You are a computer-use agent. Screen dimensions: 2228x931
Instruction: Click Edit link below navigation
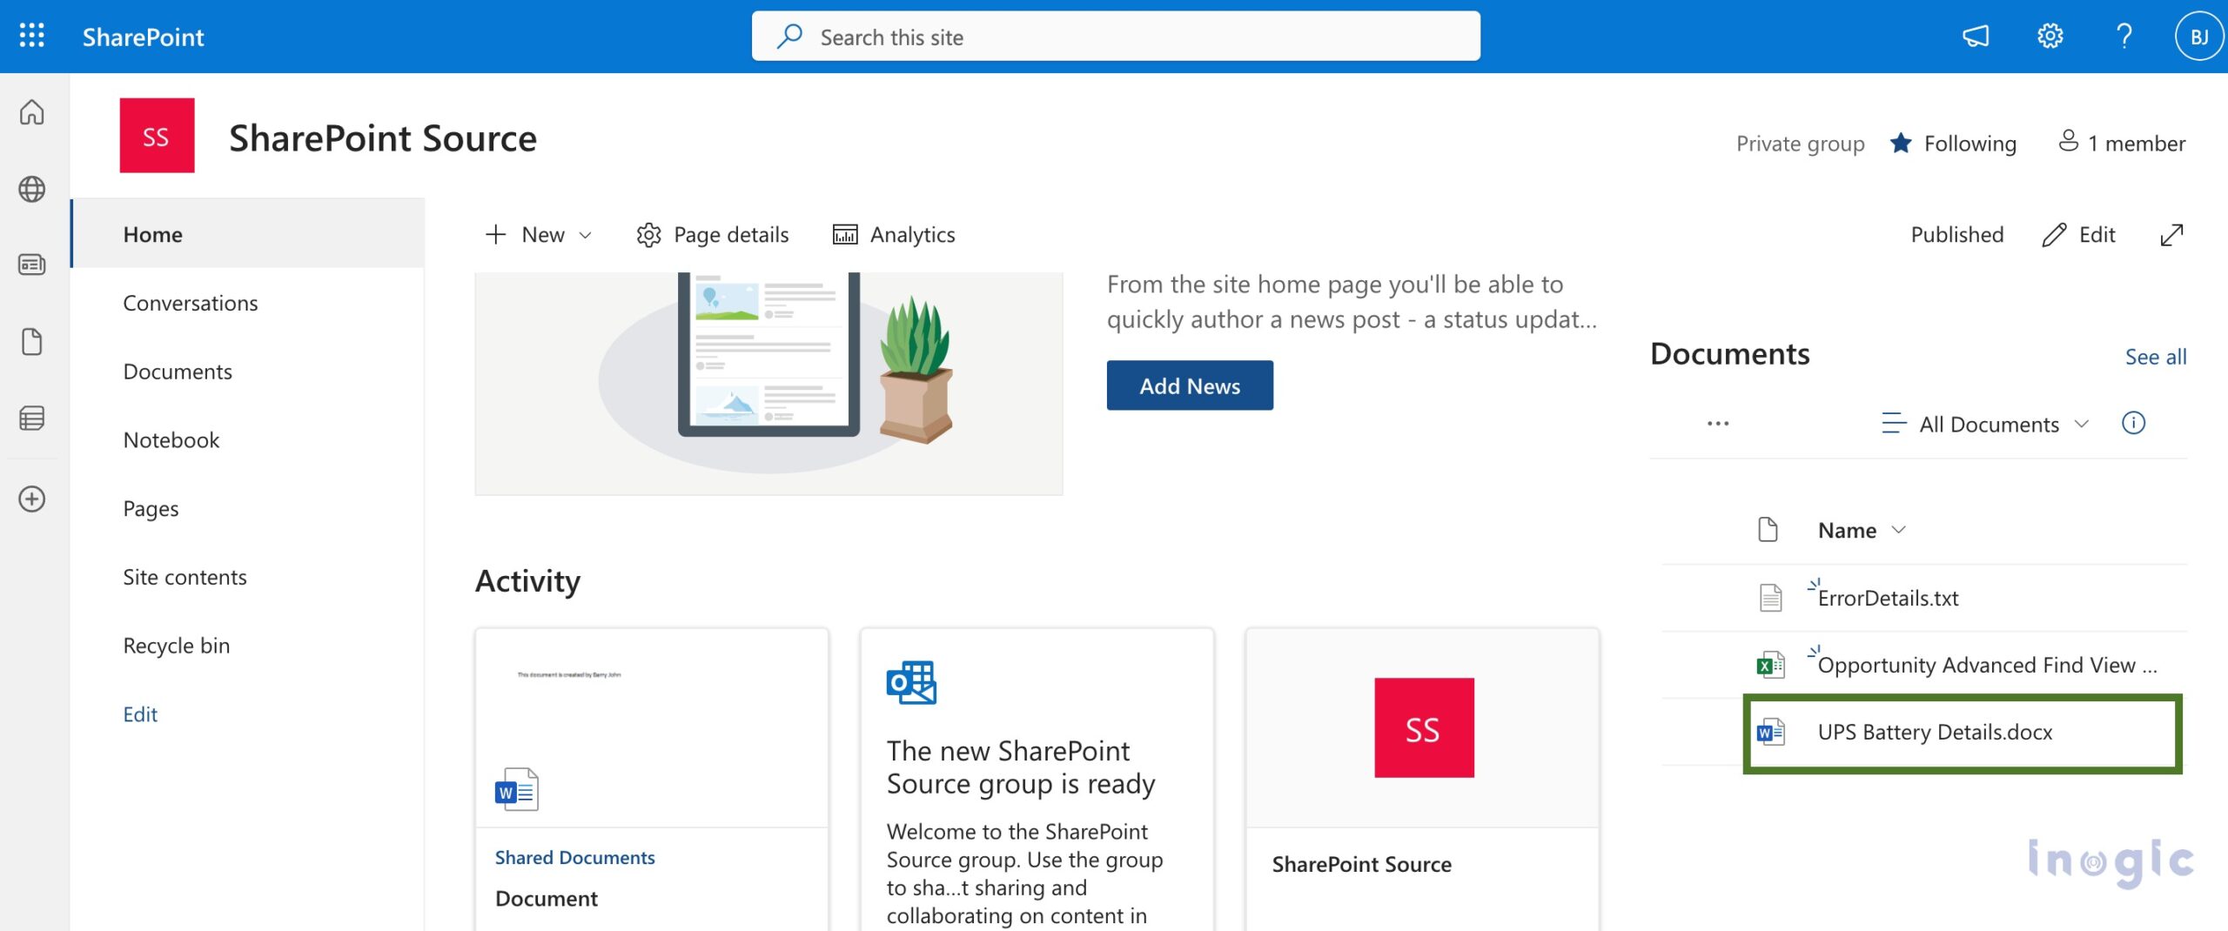coord(140,714)
